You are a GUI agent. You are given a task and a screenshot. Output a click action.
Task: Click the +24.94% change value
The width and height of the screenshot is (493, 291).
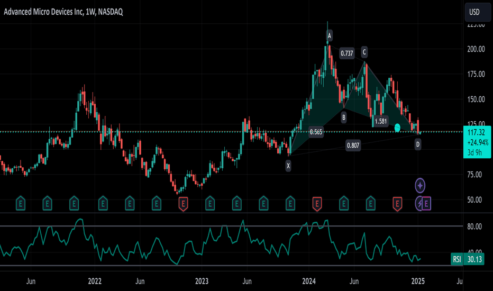[478, 142]
